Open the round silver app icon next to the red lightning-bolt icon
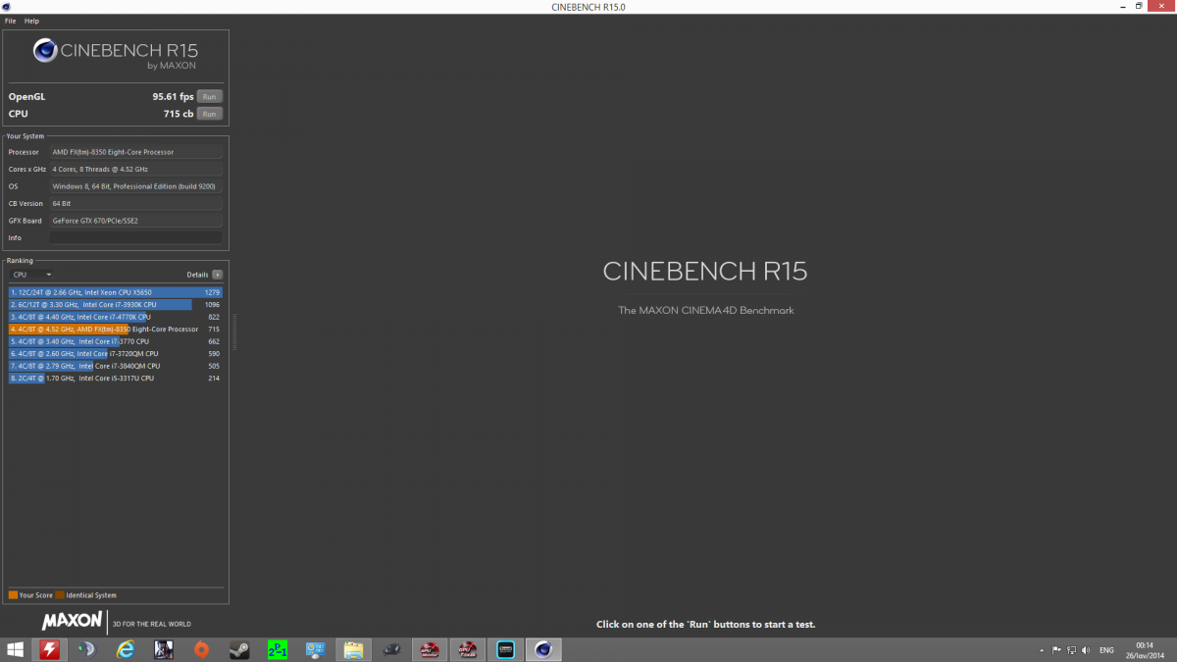 tap(86, 649)
